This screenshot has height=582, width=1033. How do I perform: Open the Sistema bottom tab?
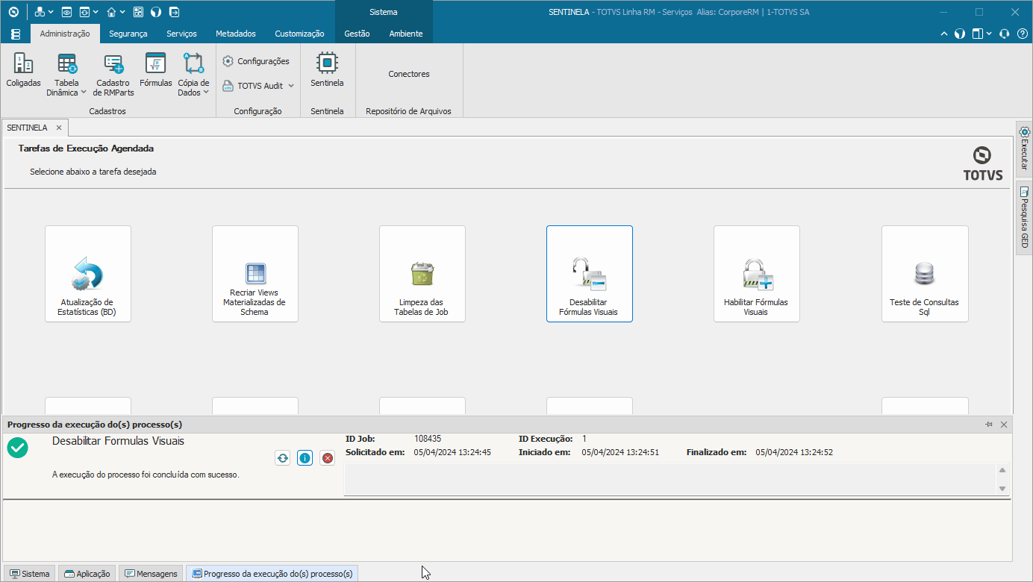(x=30, y=574)
